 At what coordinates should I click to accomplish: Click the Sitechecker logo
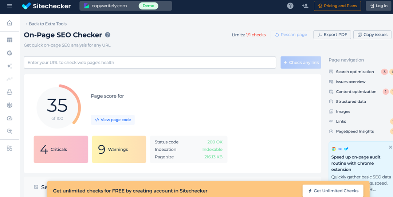pyautogui.click(x=46, y=6)
